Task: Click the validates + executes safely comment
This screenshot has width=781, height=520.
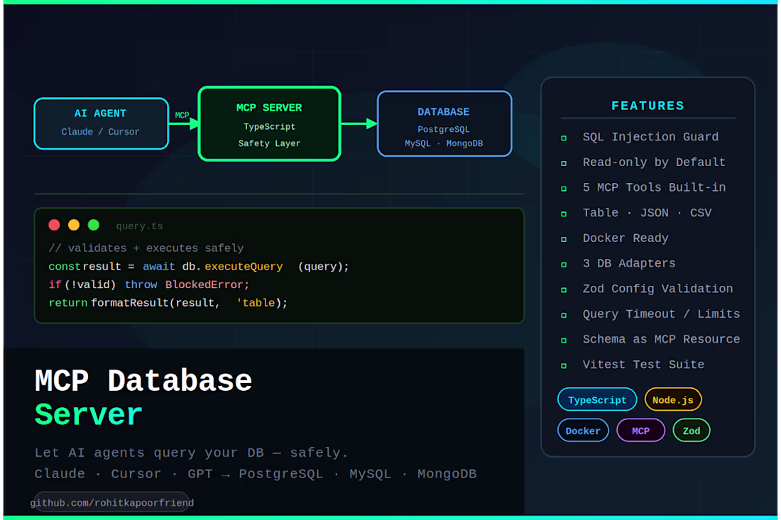Action: pyautogui.click(x=146, y=248)
